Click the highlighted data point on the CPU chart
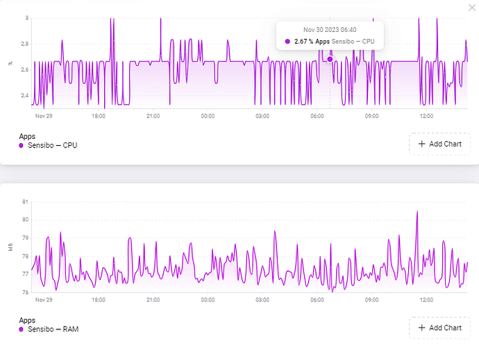This screenshot has height=346, width=479. pyautogui.click(x=330, y=59)
